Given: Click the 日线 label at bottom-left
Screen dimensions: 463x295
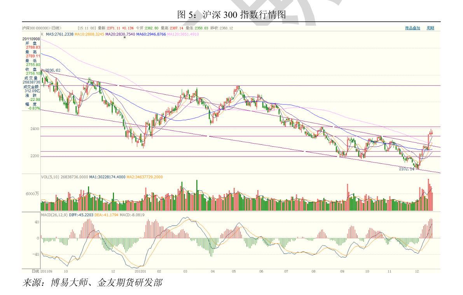Looking at the screenshot, I should [35, 271].
